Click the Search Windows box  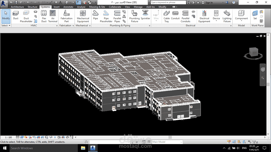click(x=43, y=148)
